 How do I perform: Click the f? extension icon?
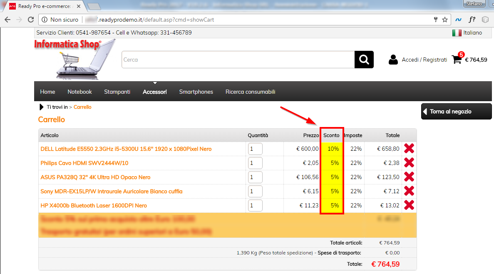click(472, 20)
